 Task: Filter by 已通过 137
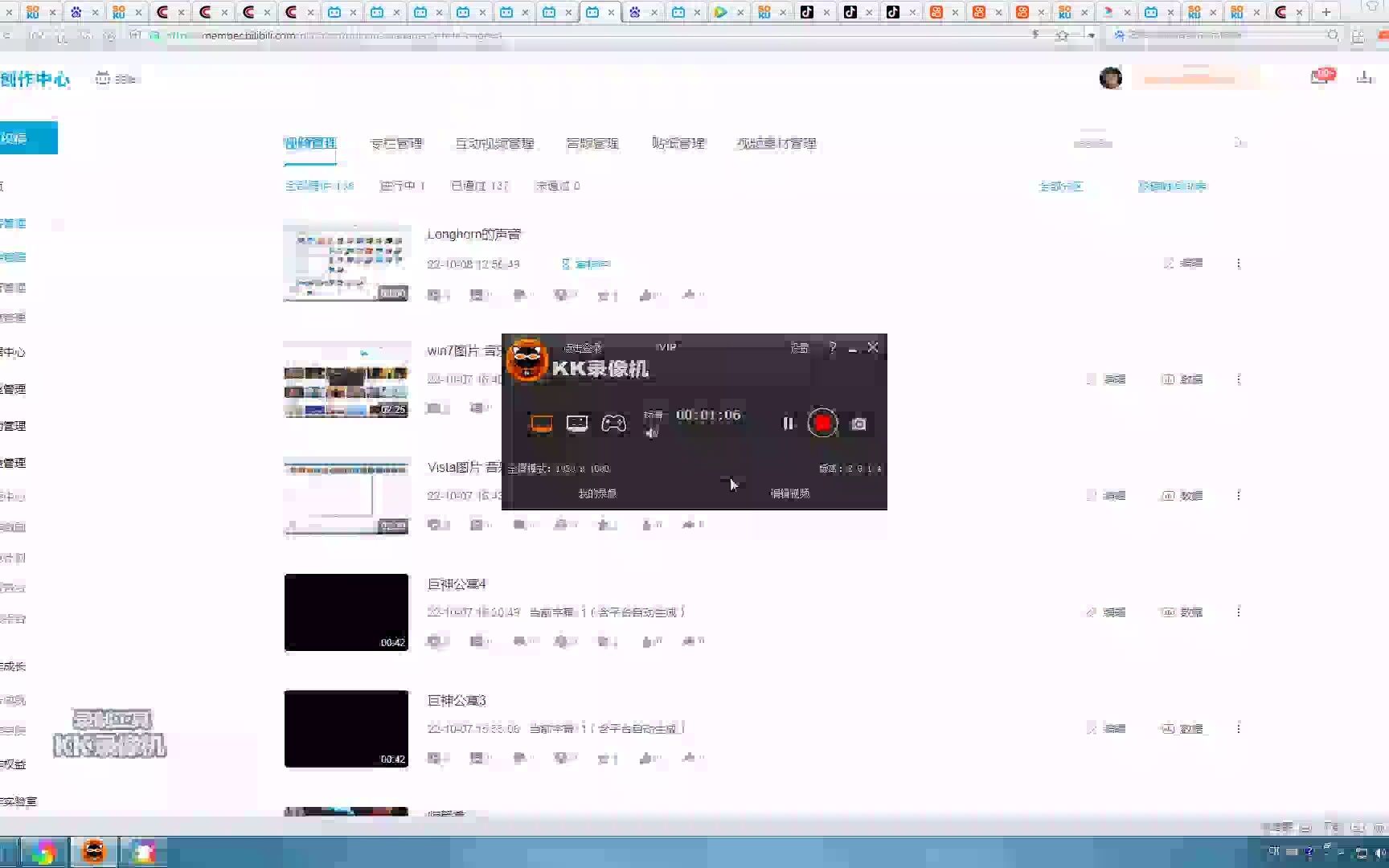tap(480, 186)
